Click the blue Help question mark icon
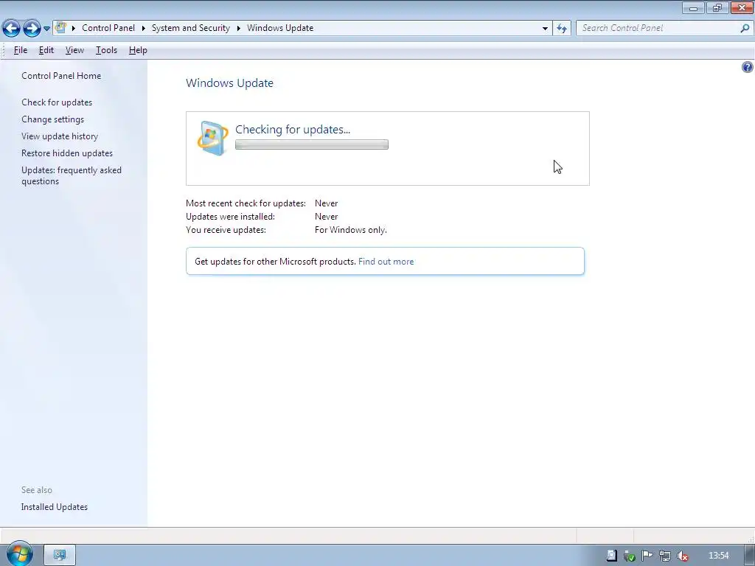The image size is (755, 566). point(748,67)
